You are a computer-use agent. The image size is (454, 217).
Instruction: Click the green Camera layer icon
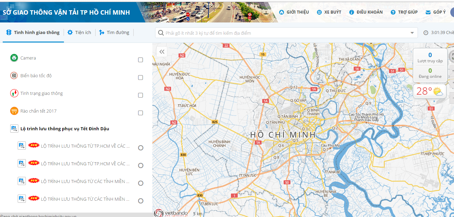(14, 58)
